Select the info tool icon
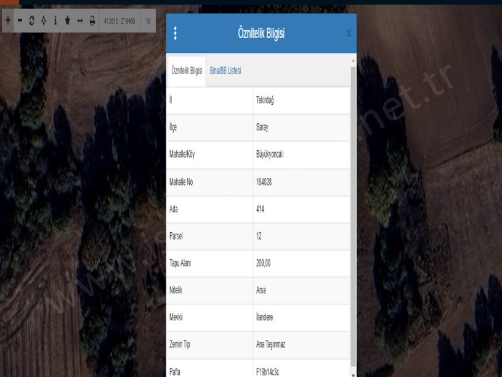This screenshot has width=502, height=377. (55, 21)
